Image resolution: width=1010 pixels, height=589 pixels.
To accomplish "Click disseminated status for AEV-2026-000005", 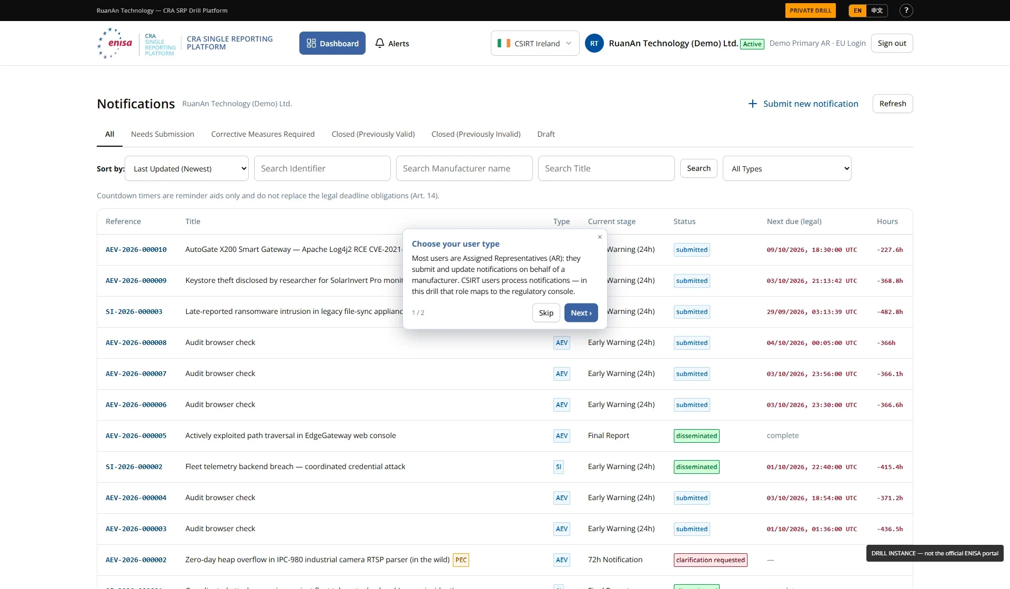I will pos(696,436).
